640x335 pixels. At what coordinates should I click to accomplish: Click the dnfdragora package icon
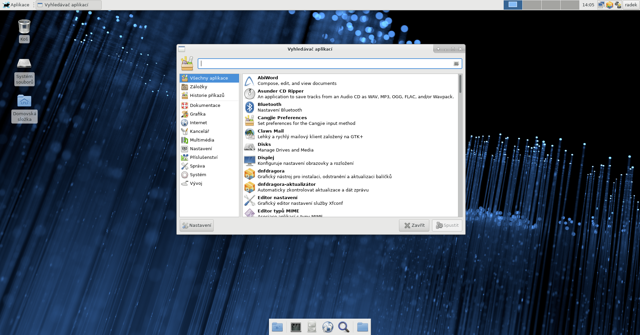point(249,174)
